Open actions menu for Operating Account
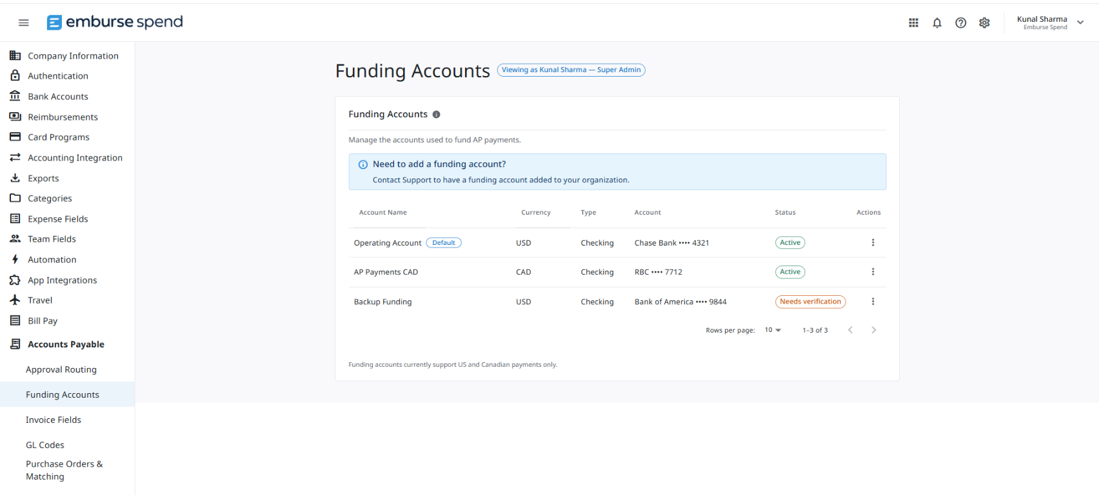The width and height of the screenshot is (1099, 495). 873,242
